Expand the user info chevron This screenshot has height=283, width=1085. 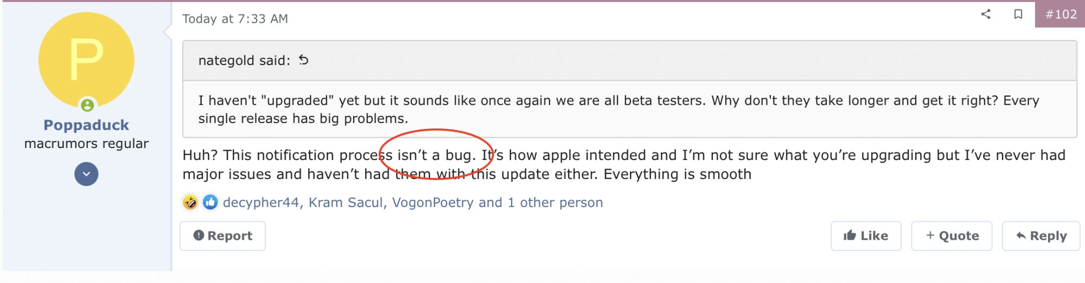click(86, 174)
